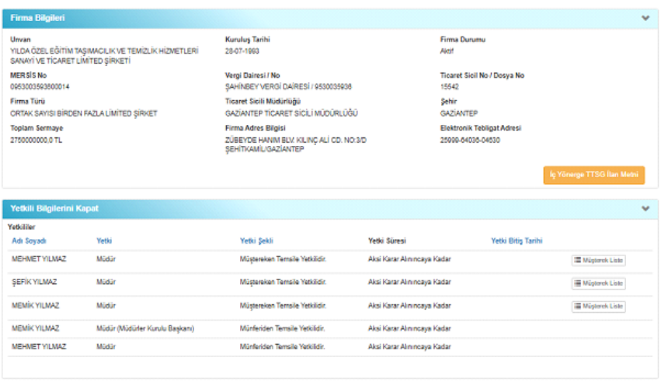Click the Yetki Süresi column header
Screen dimensions: 668x392
[x=387, y=241]
